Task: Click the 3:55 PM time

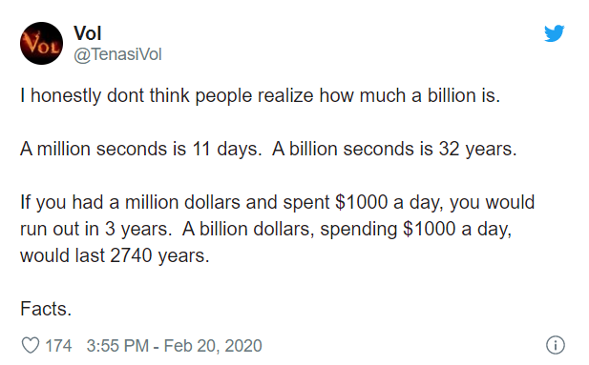Action: (117, 346)
